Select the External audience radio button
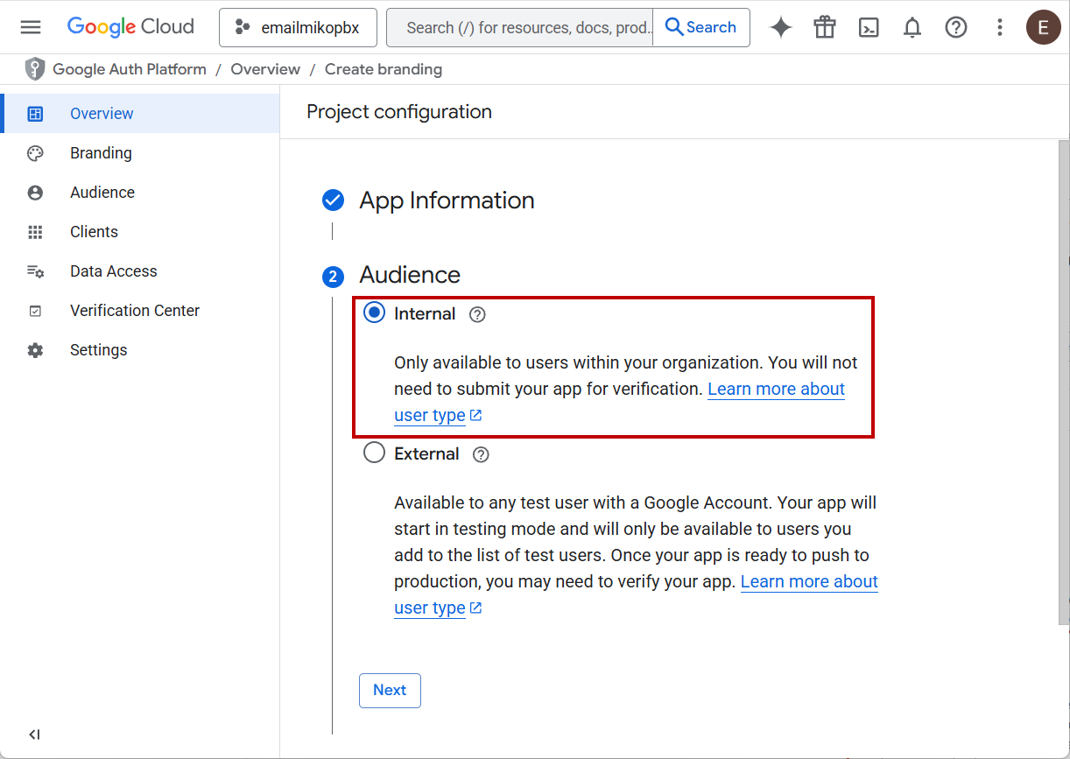This screenshot has width=1070, height=759. point(375,453)
